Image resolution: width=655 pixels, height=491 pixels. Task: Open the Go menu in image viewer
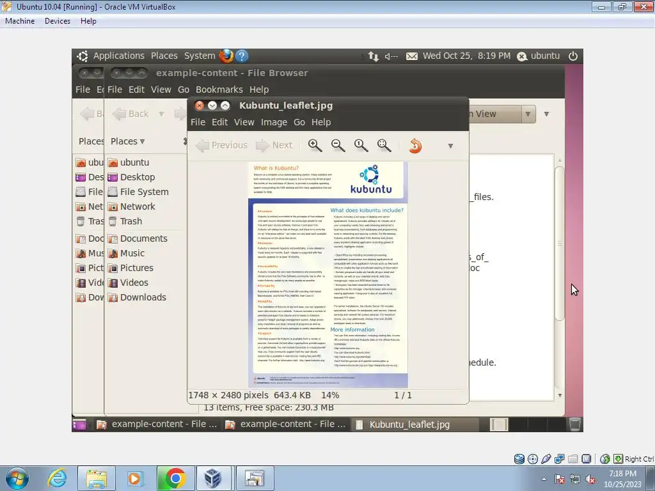click(x=299, y=122)
